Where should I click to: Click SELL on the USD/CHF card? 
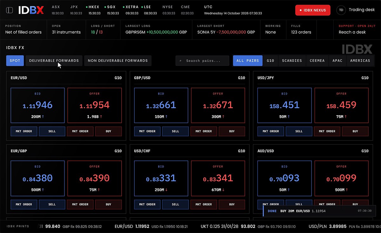(176, 204)
